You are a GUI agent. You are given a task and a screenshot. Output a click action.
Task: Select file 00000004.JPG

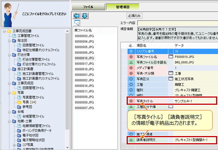pyautogui.click(x=84, y=41)
